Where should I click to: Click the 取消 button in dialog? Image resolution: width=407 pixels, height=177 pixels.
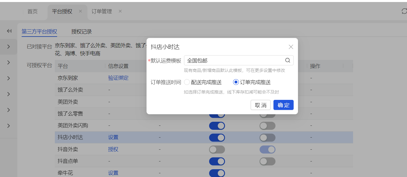coord(261,105)
